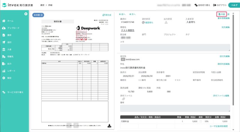This screenshot has height=132, width=240.
Task: Click the 請求ID value I1048915748
Action: click(x=127, y=22)
